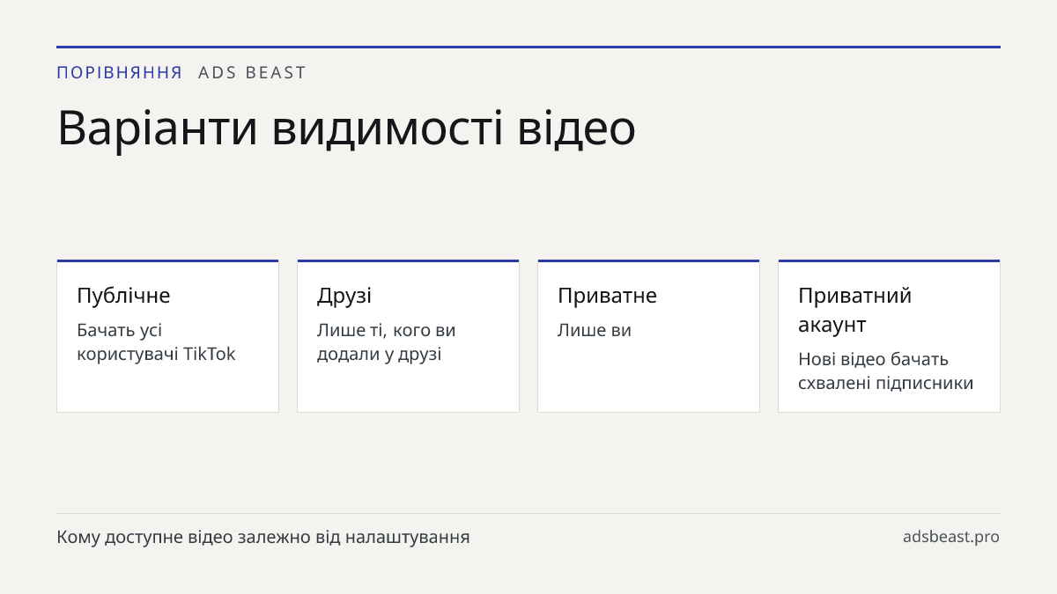Open the adsbeast.pro link
This screenshot has height=594, width=1057.
pyautogui.click(x=951, y=537)
